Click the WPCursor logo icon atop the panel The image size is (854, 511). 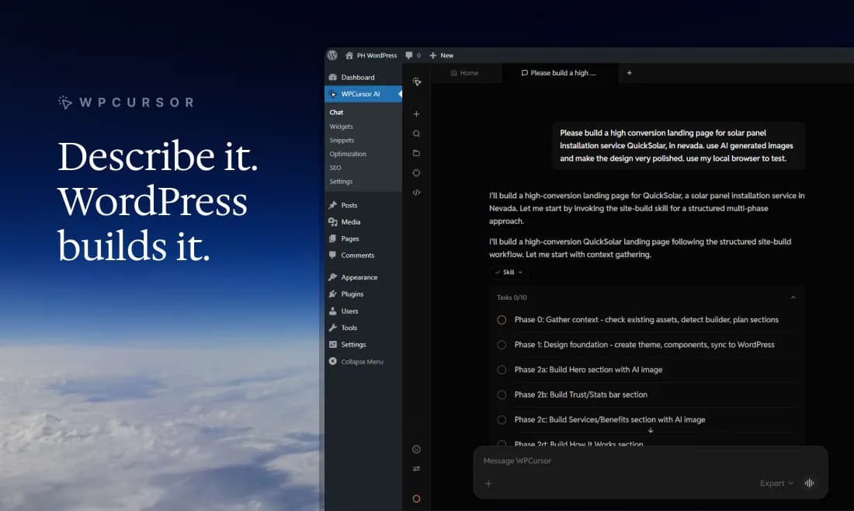coord(417,79)
